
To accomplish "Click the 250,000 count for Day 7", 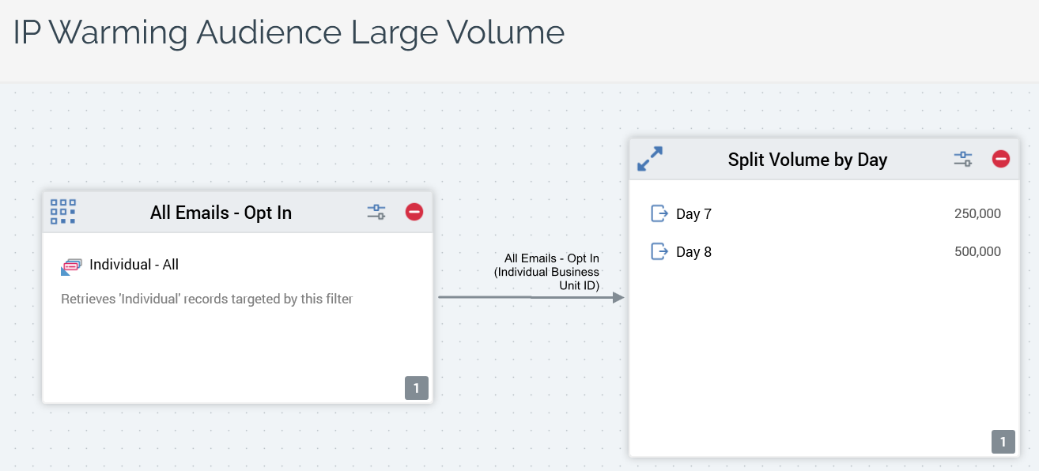I will [x=977, y=214].
